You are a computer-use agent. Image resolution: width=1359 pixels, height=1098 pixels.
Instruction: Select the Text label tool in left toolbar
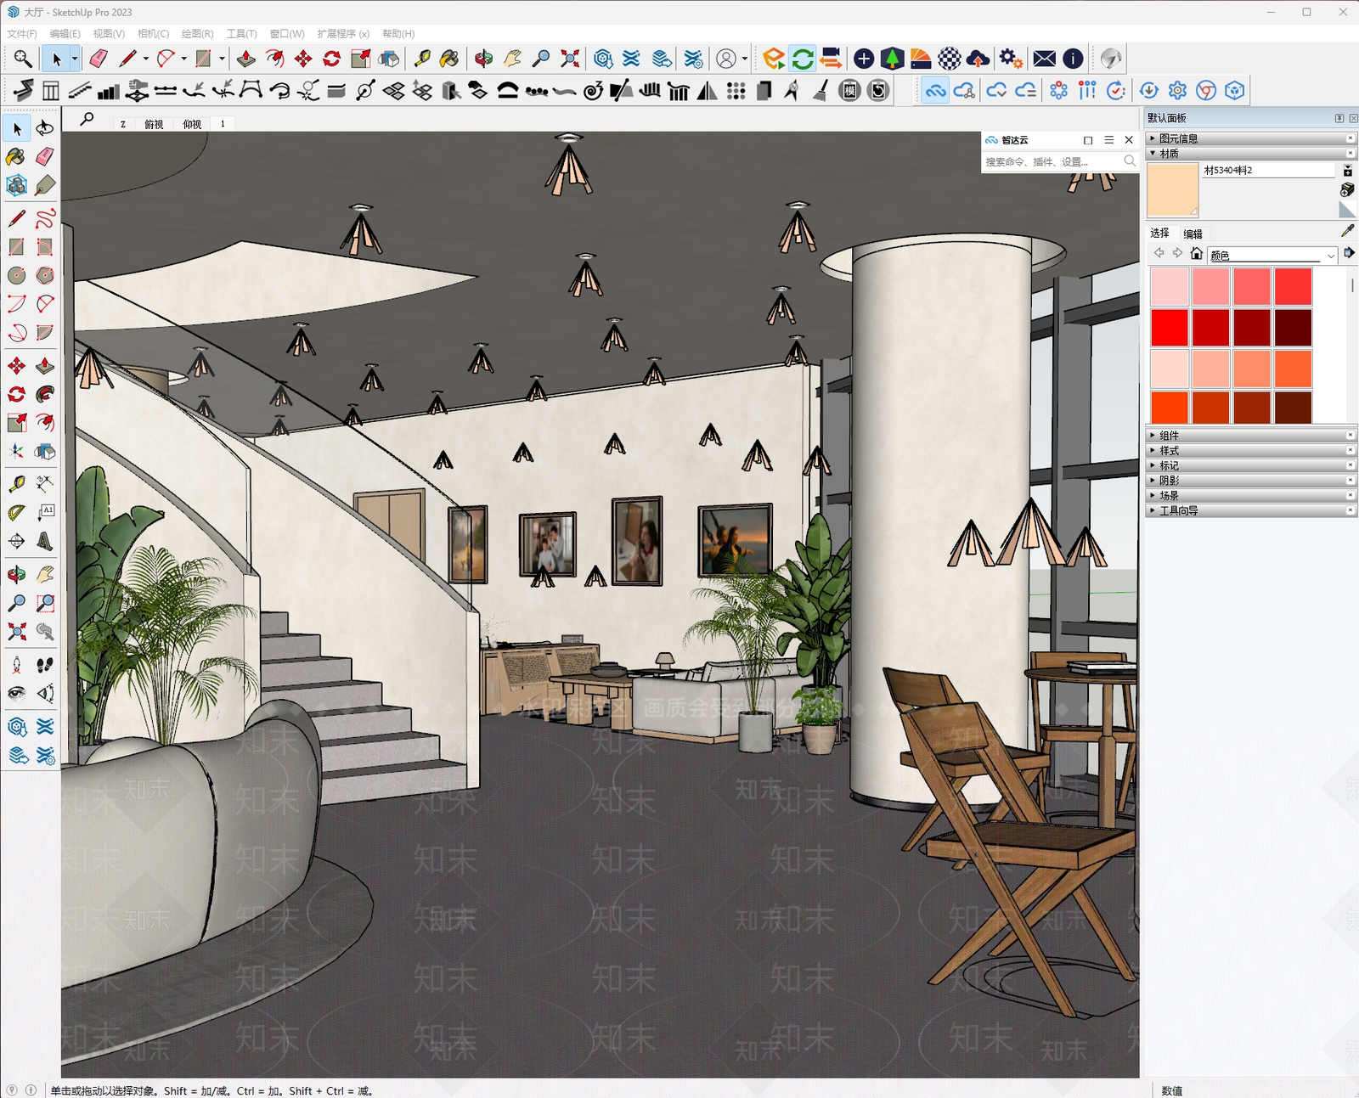[45, 512]
